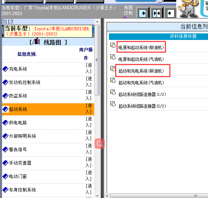The image size is (208, 198).
Task: Select the 车身控制系统 category
Action: click(x=22, y=190)
